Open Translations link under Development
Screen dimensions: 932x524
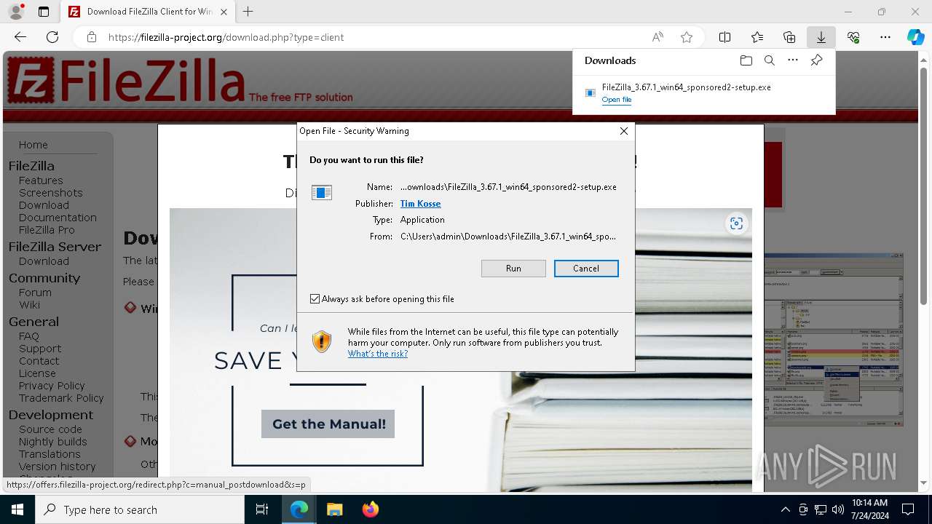pyautogui.click(x=50, y=454)
